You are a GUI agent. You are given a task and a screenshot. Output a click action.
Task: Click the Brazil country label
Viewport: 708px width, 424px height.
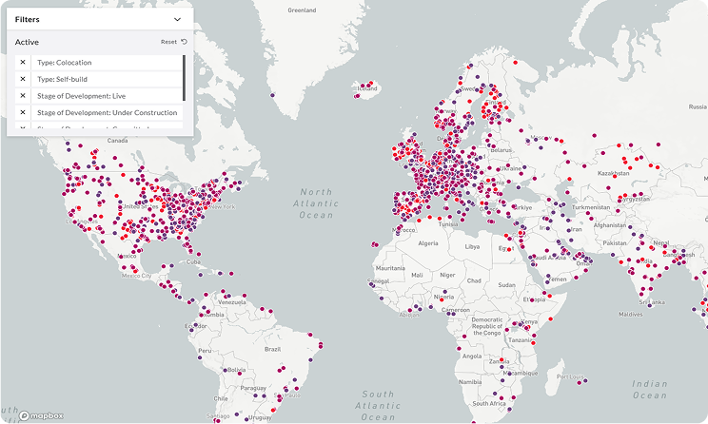[273, 349]
